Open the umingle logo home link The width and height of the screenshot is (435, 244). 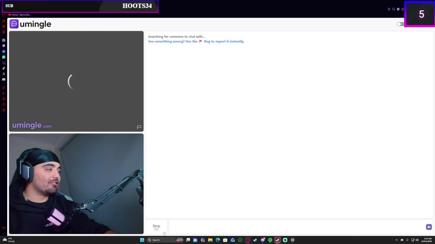pos(30,24)
